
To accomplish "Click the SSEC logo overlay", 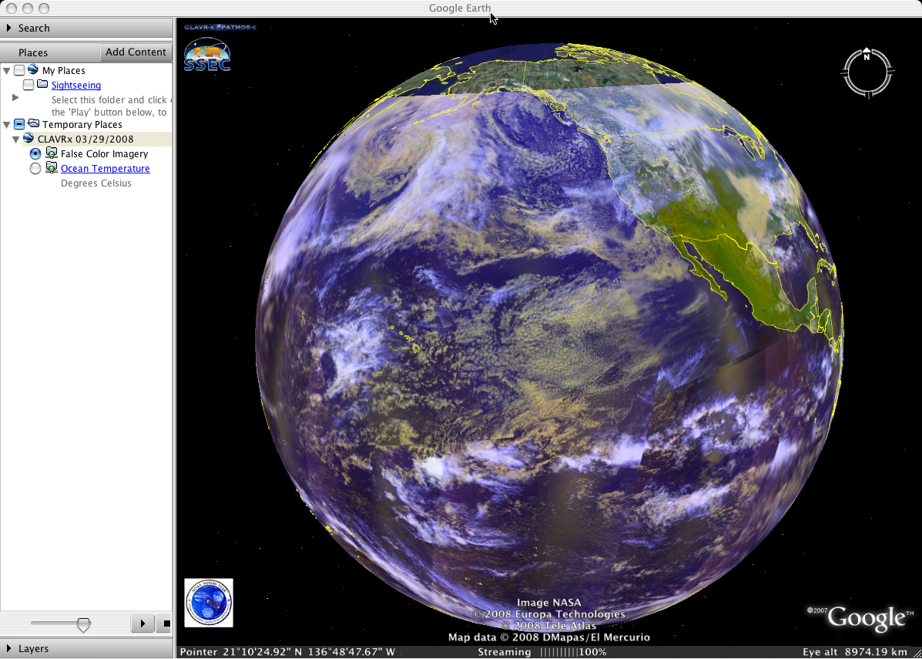I will click(207, 54).
